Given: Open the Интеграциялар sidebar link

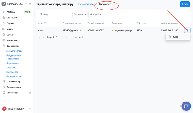Looking at the screenshot, I should pos(14,76).
